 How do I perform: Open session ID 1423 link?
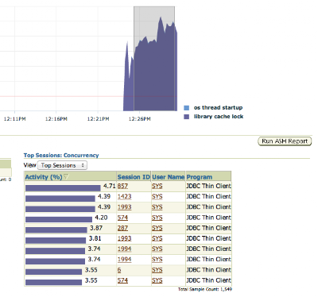[x=124, y=196]
